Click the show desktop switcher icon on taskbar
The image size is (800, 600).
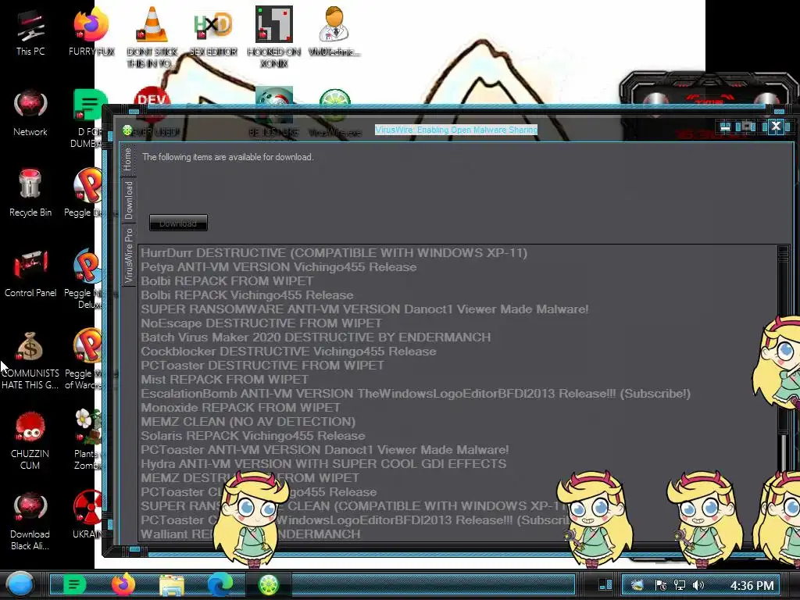pos(605,584)
